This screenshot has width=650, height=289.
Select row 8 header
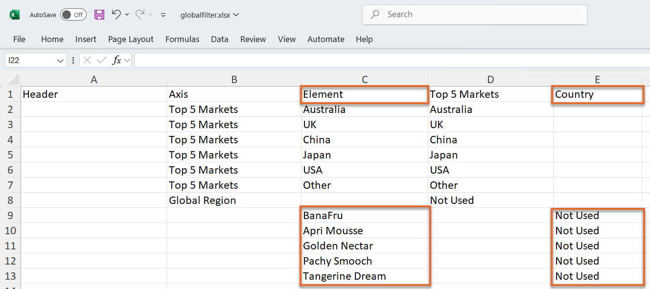[10, 200]
